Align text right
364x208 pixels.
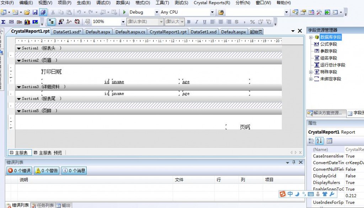tap(229, 22)
